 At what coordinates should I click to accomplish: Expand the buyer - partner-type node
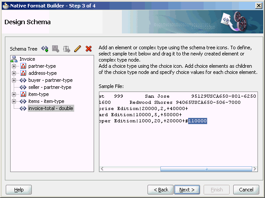pyautogui.click(x=14, y=81)
